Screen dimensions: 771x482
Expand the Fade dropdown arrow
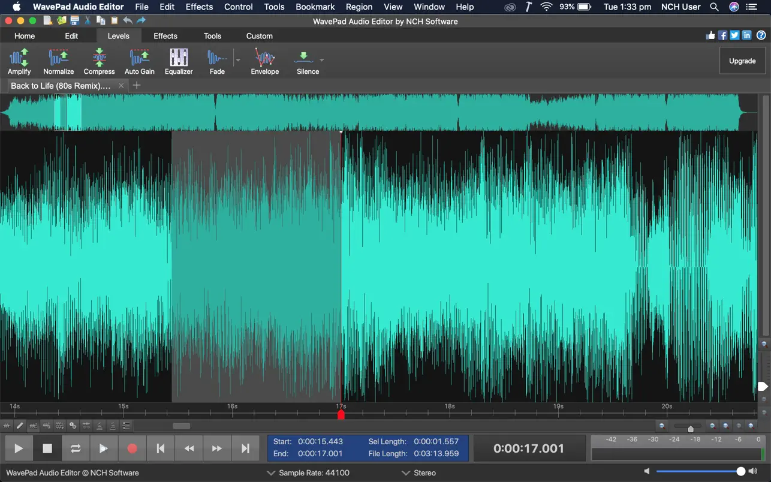point(238,60)
